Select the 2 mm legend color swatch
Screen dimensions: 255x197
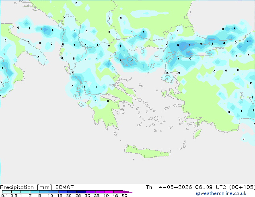pos(35,192)
